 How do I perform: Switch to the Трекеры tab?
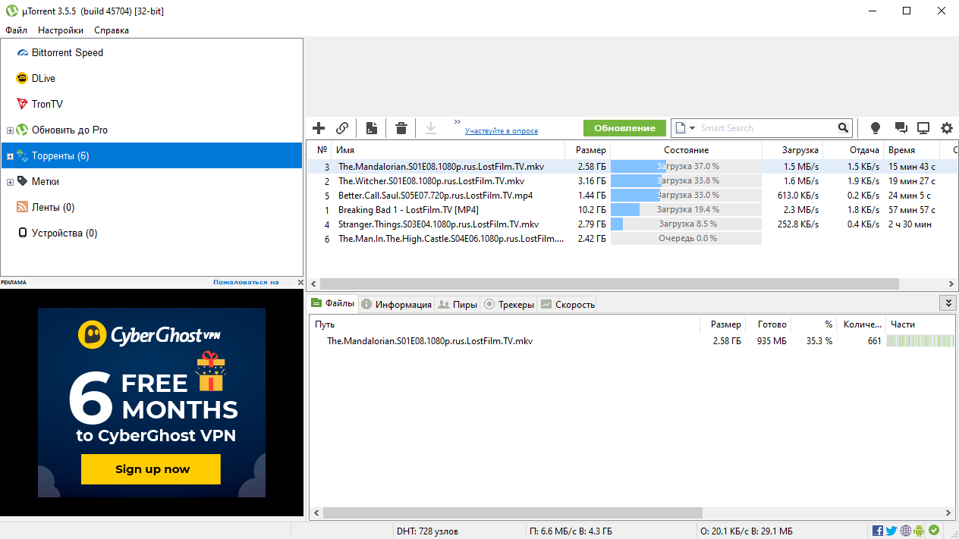tap(509, 305)
